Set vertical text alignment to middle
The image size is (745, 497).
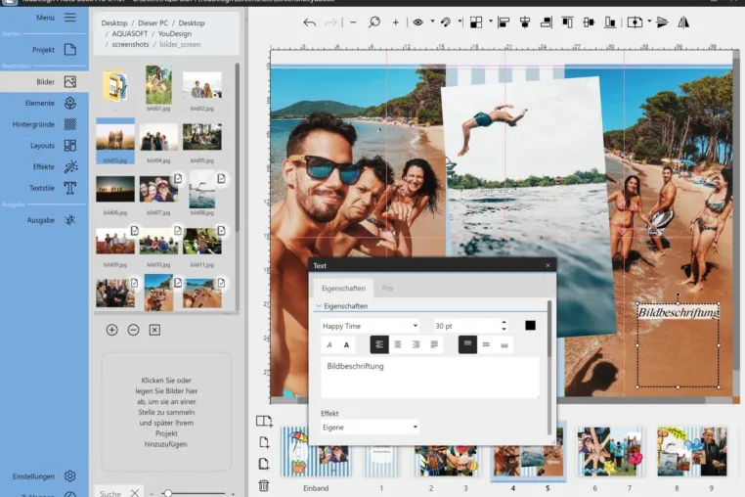tap(486, 344)
